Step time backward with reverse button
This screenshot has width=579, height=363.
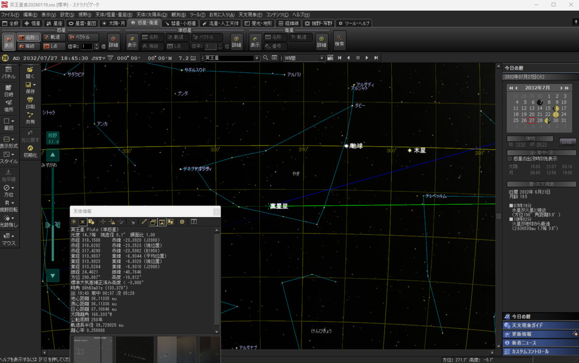click(348, 58)
